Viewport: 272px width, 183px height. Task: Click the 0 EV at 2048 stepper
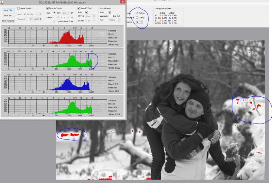(x=90, y=16)
